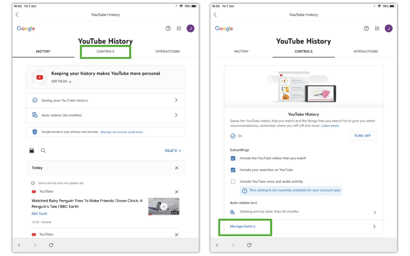The height and width of the screenshot is (256, 410).
Task: Uncheck Include the YouTube videos that you watch
Action: 233,158
